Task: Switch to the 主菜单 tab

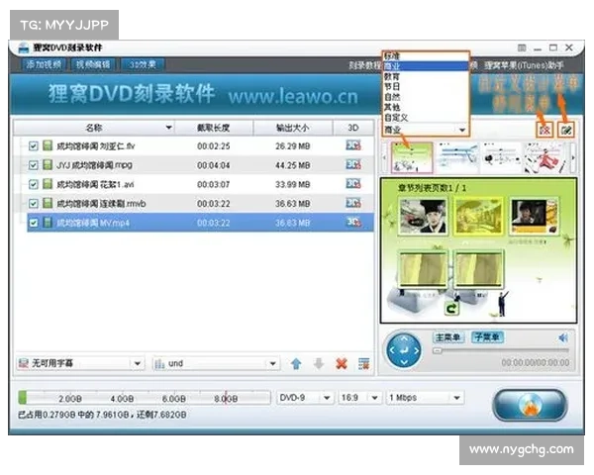Action: tap(448, 337)
